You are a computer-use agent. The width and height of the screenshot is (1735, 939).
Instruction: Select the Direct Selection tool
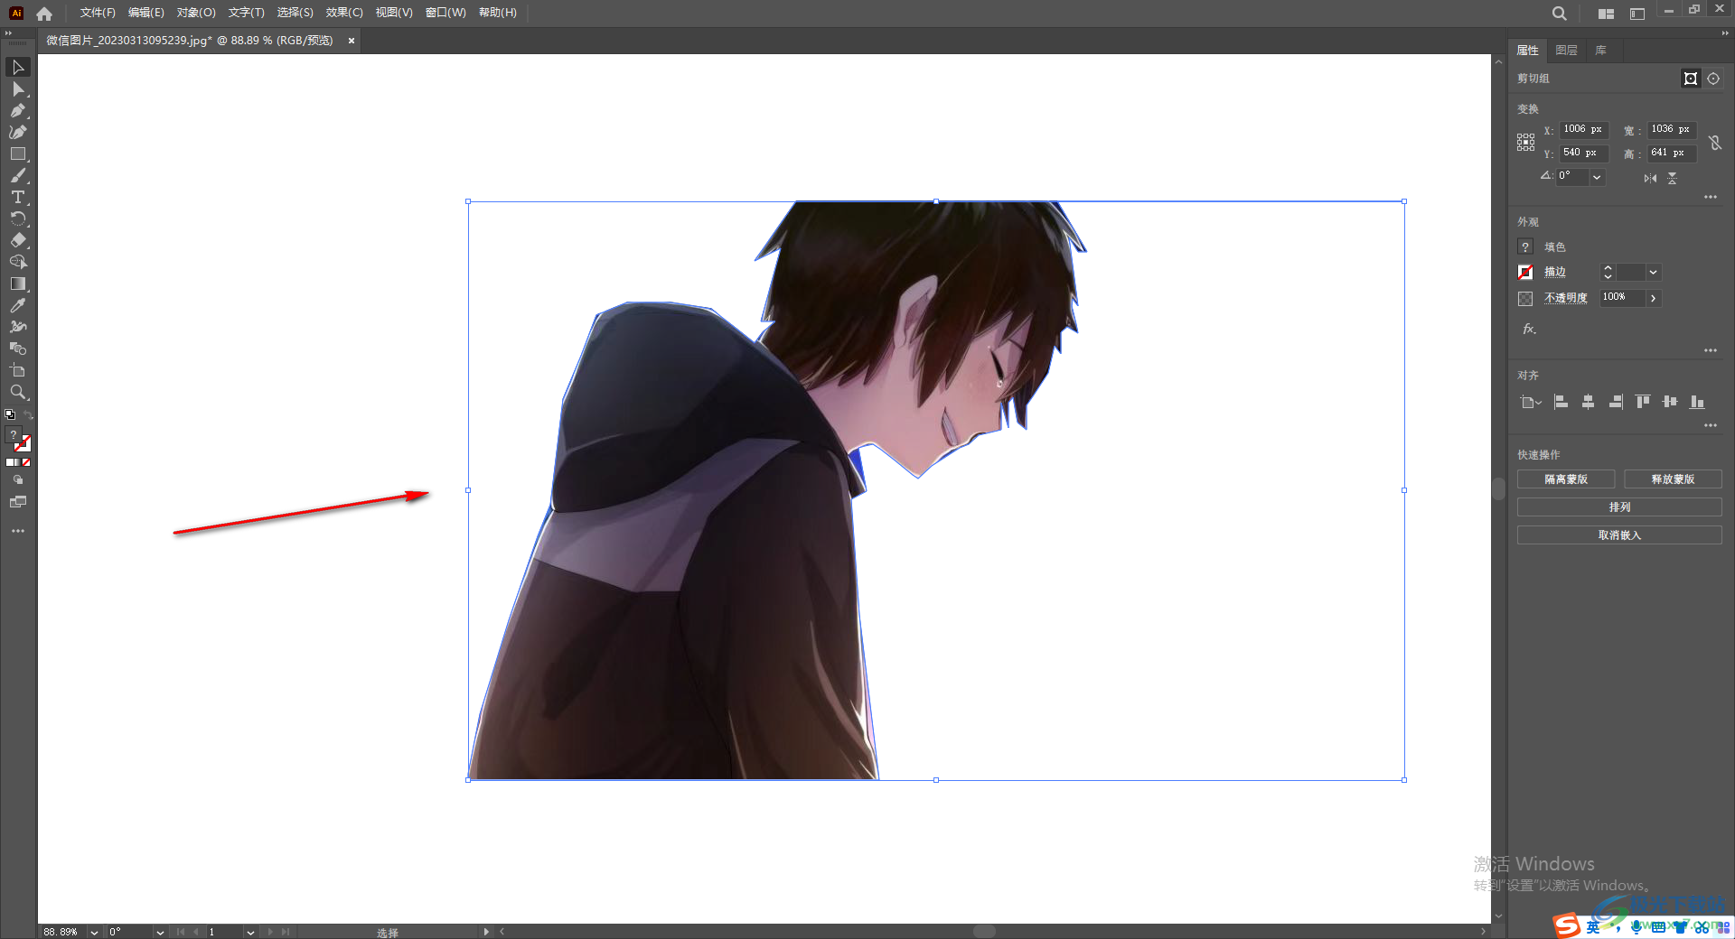tap(17, 89)
